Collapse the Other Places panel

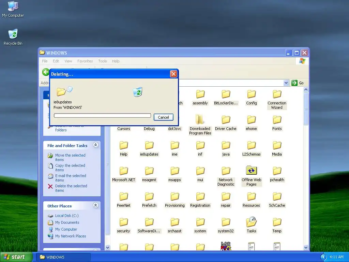coord(95,205)
